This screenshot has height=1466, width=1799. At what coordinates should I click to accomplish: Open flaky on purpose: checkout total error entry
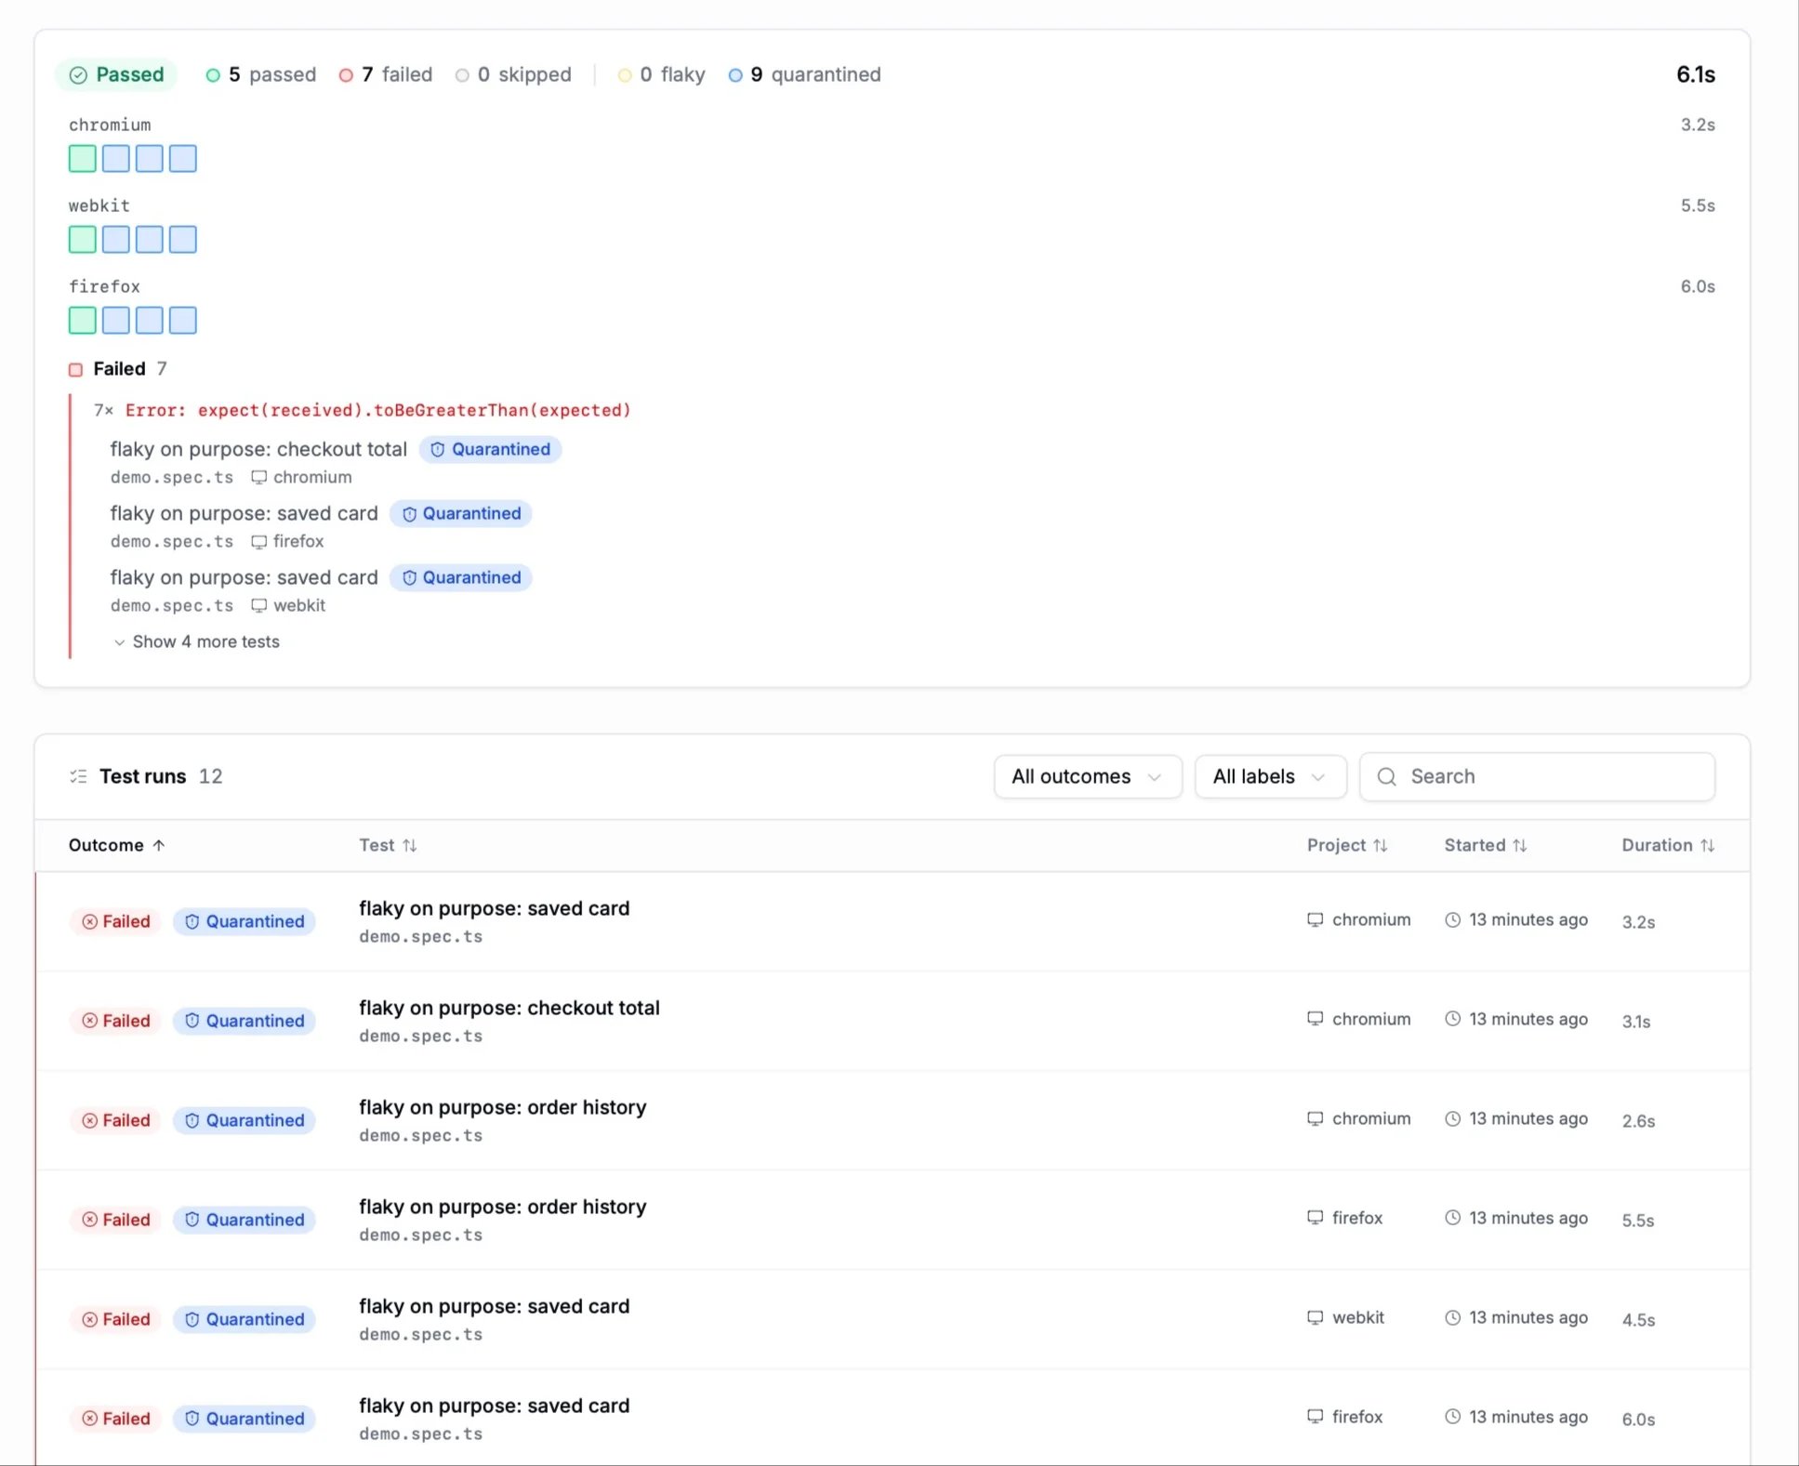tap(258, 449)
